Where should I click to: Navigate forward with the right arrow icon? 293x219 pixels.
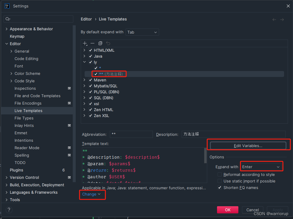point(282,19)
